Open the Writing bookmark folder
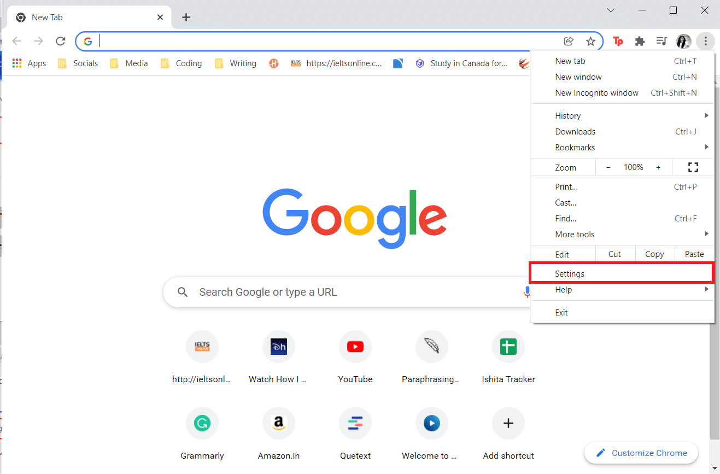720x474 pixels. (x=236, y=63)
